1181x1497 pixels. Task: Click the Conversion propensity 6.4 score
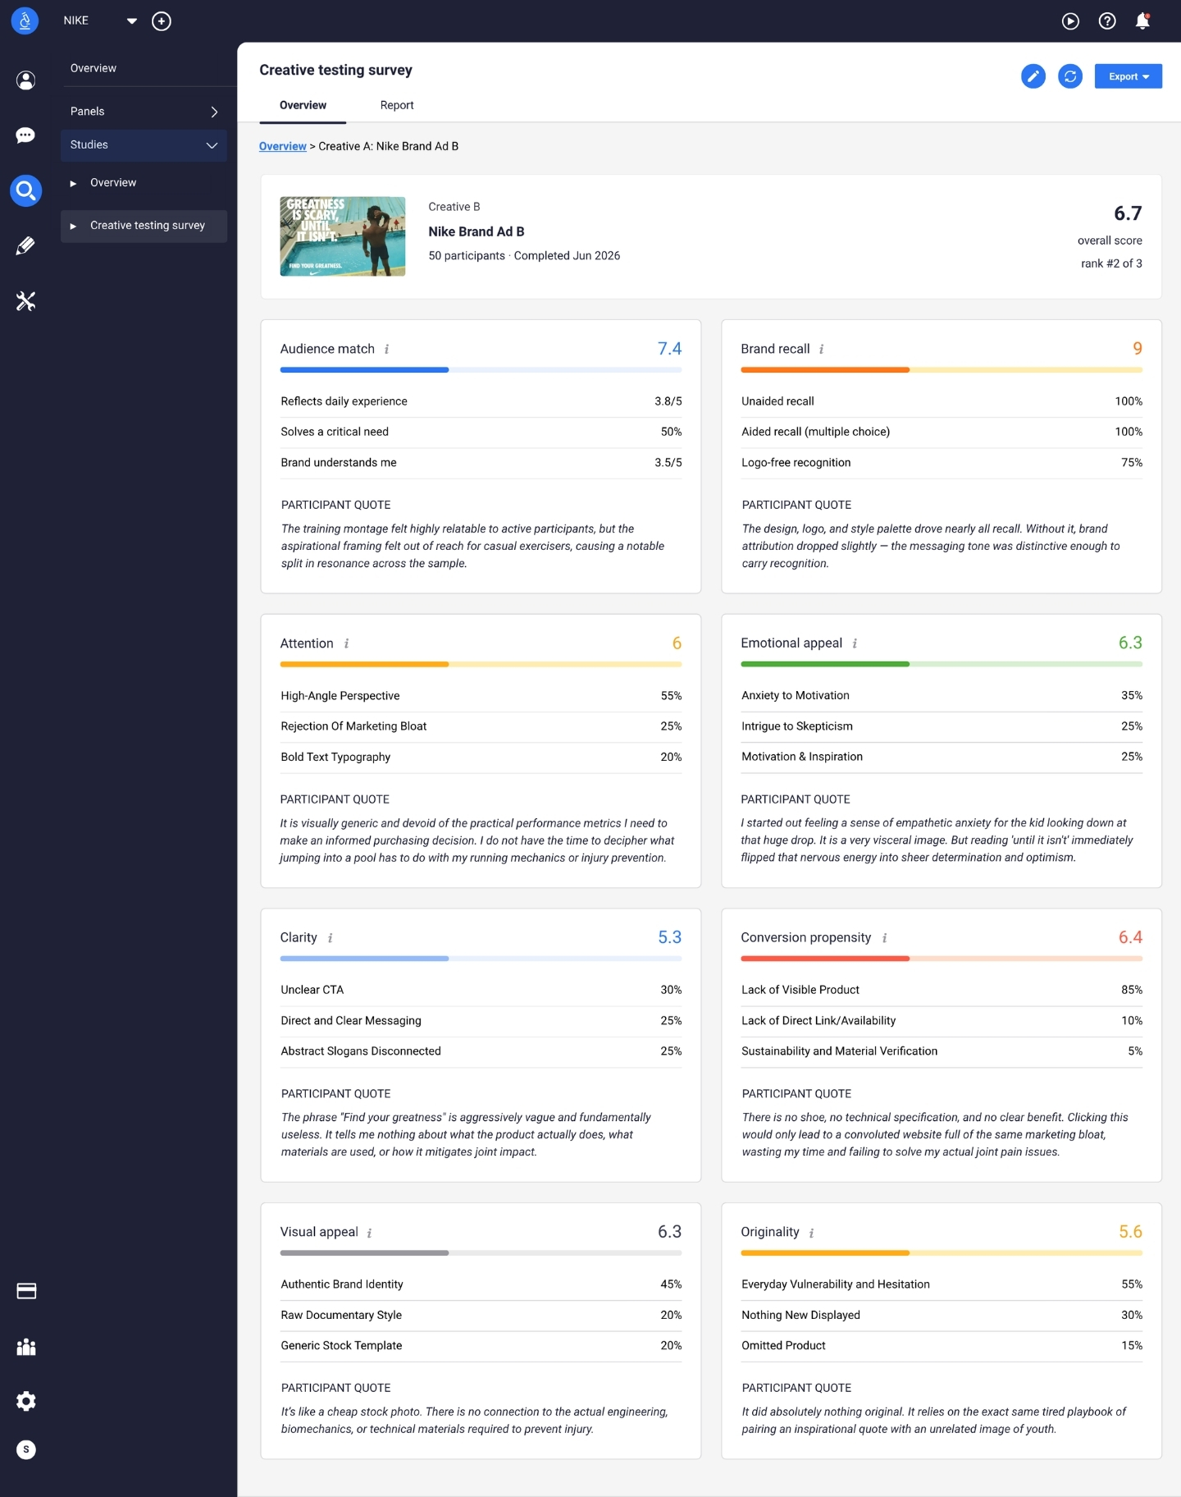1130,937
